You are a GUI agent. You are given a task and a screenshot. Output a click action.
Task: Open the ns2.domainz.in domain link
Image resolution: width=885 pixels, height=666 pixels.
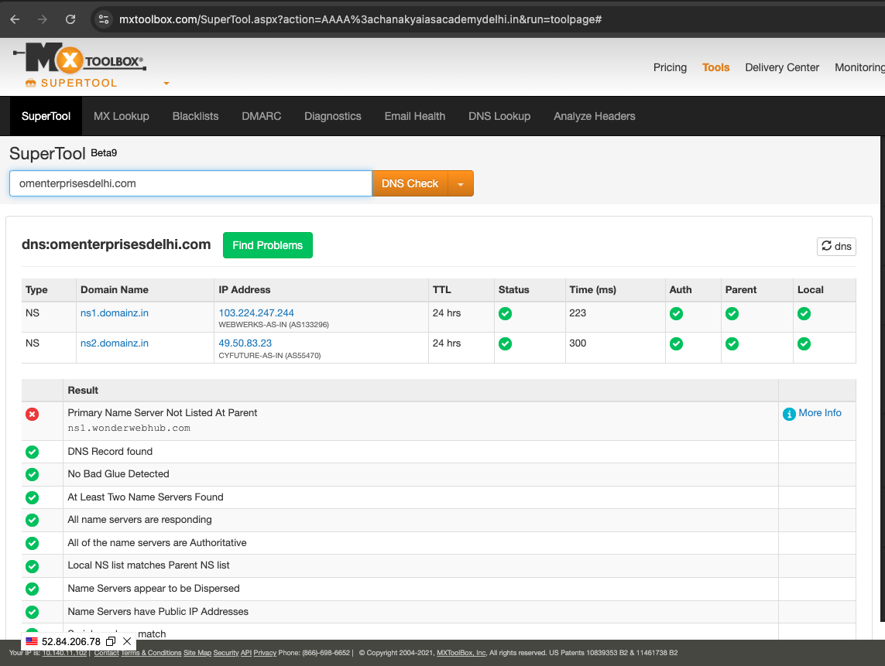(x=115, y=343)
